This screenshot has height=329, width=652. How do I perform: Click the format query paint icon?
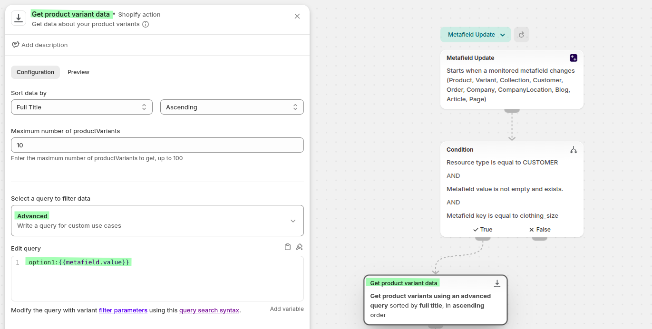click(299, 247)
